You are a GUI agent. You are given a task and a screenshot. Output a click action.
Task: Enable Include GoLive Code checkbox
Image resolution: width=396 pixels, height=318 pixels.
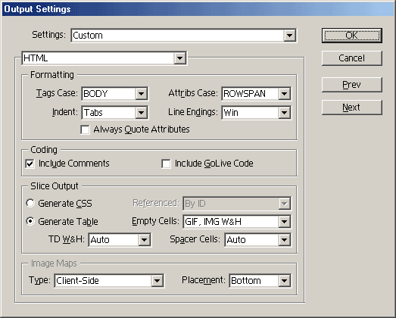pos(166,164)
